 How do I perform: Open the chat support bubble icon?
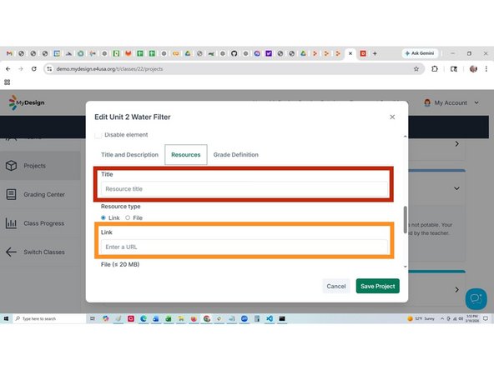(476, 298)
